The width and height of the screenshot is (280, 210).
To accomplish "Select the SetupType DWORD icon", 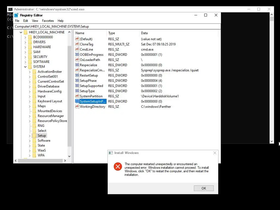I will coord(77,91).
